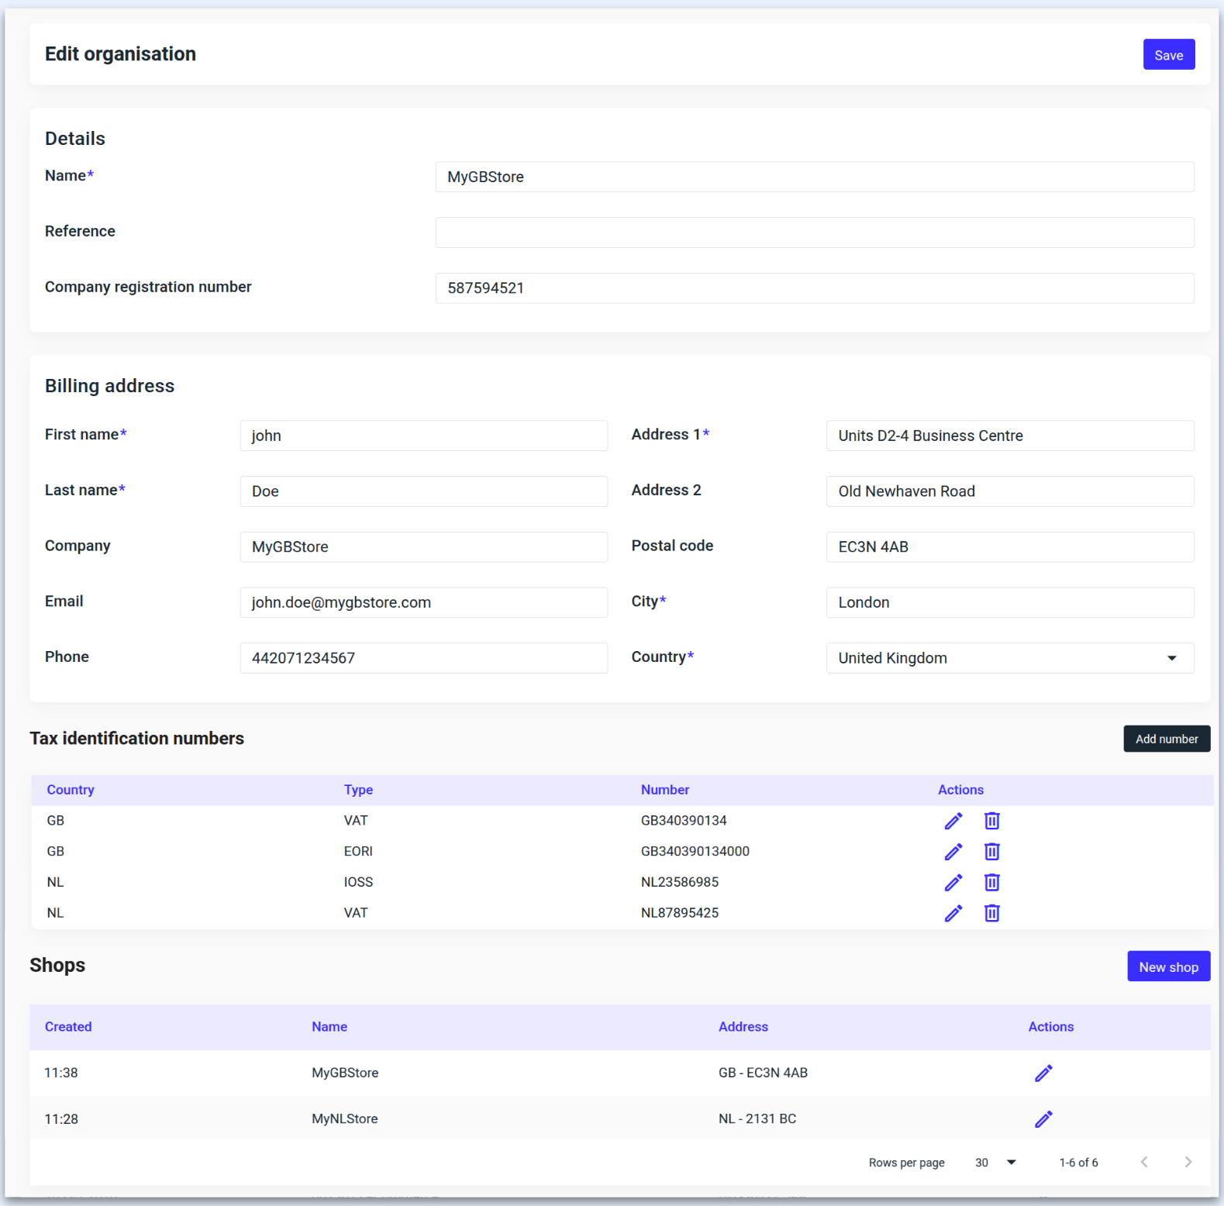Edit the GB EORI tax number
The height and width of the screenshot is (1206, 1224).
(953, 852)
